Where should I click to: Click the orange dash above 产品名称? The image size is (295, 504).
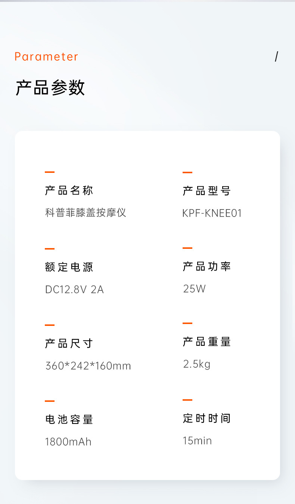50,172
